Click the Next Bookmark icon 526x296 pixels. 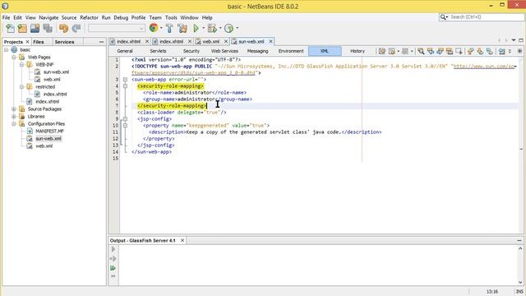480,51
